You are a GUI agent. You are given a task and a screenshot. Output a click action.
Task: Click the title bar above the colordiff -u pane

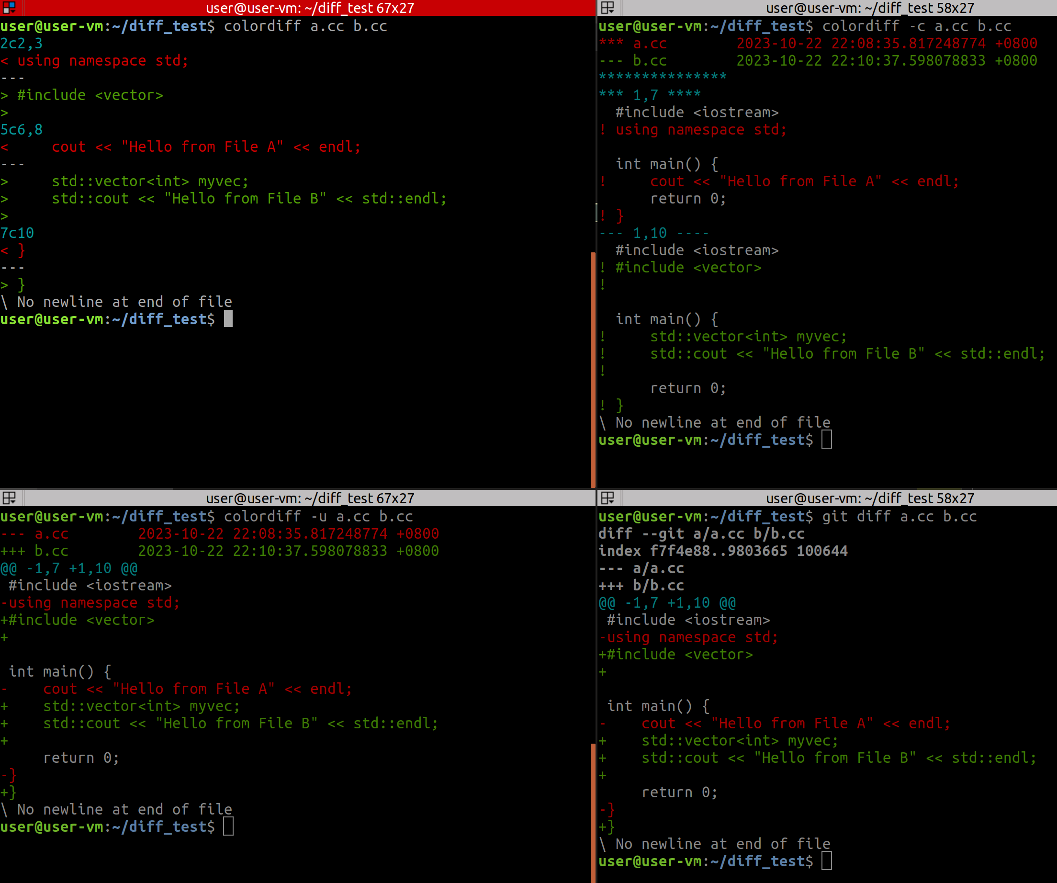pos(310,498)
